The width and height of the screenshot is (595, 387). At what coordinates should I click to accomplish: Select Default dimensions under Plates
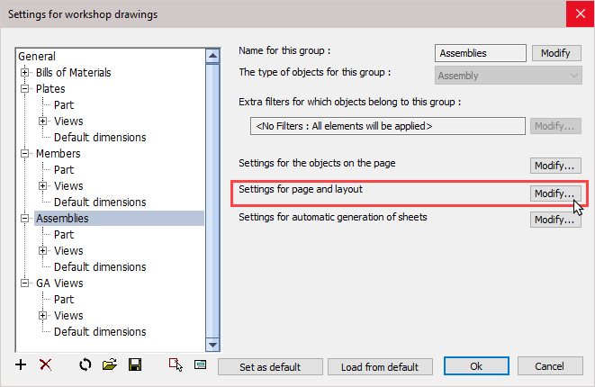tap(99, 138)
